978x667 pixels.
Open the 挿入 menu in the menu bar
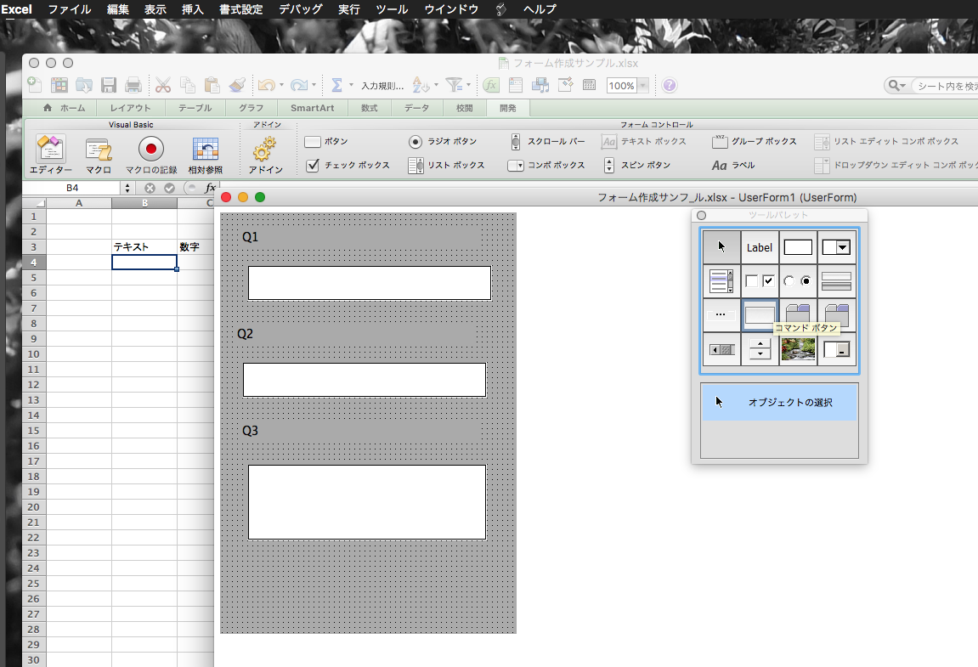pos(193,9)
